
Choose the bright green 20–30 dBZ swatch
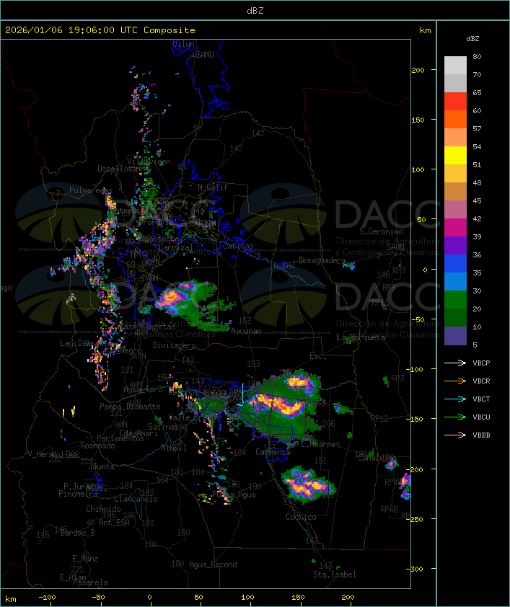click(x=455, y=300)
